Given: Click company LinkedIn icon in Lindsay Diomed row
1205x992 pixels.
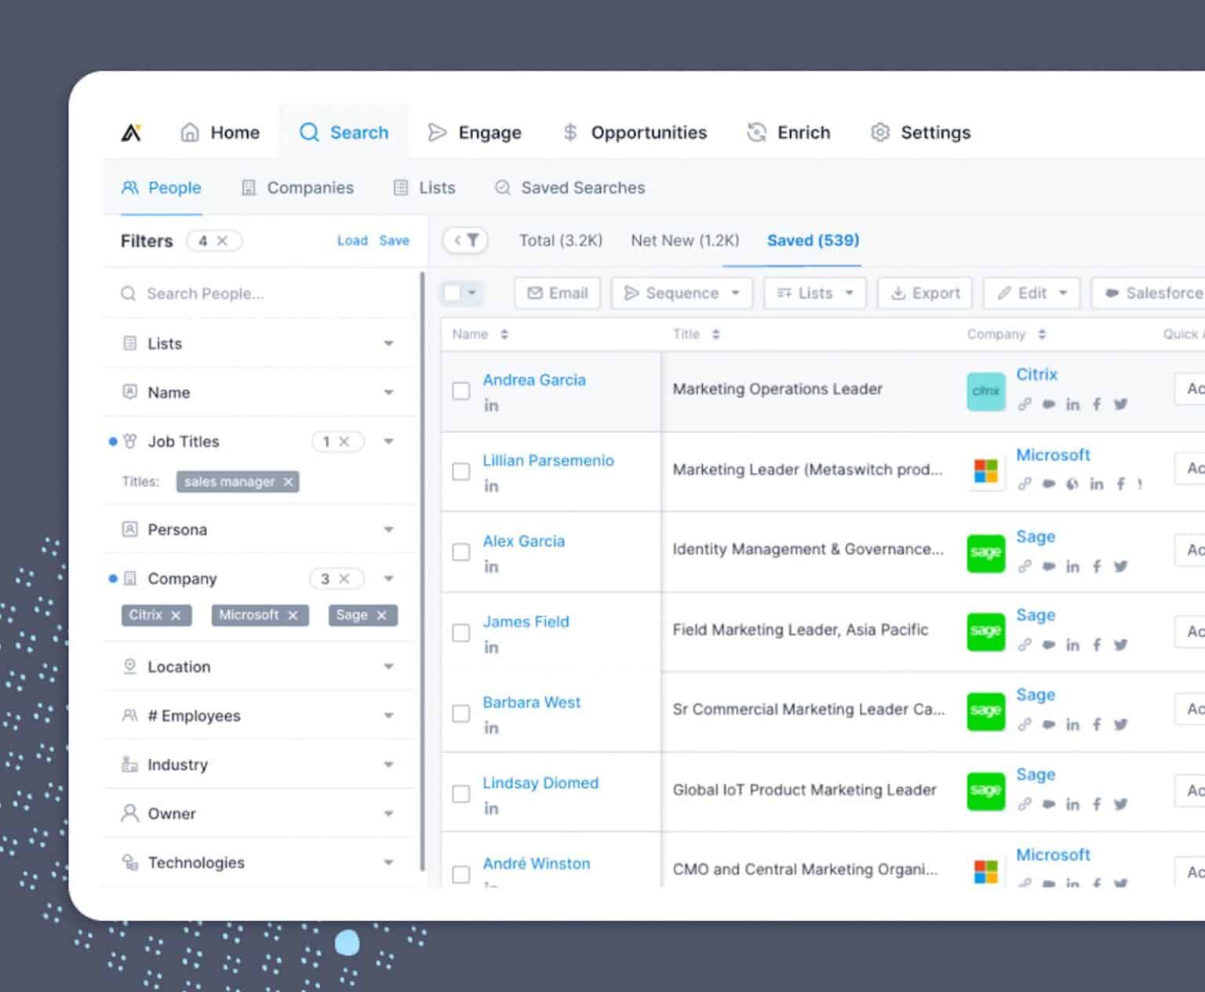Looking at the screenshot, I should click(x=1072, y=805).
